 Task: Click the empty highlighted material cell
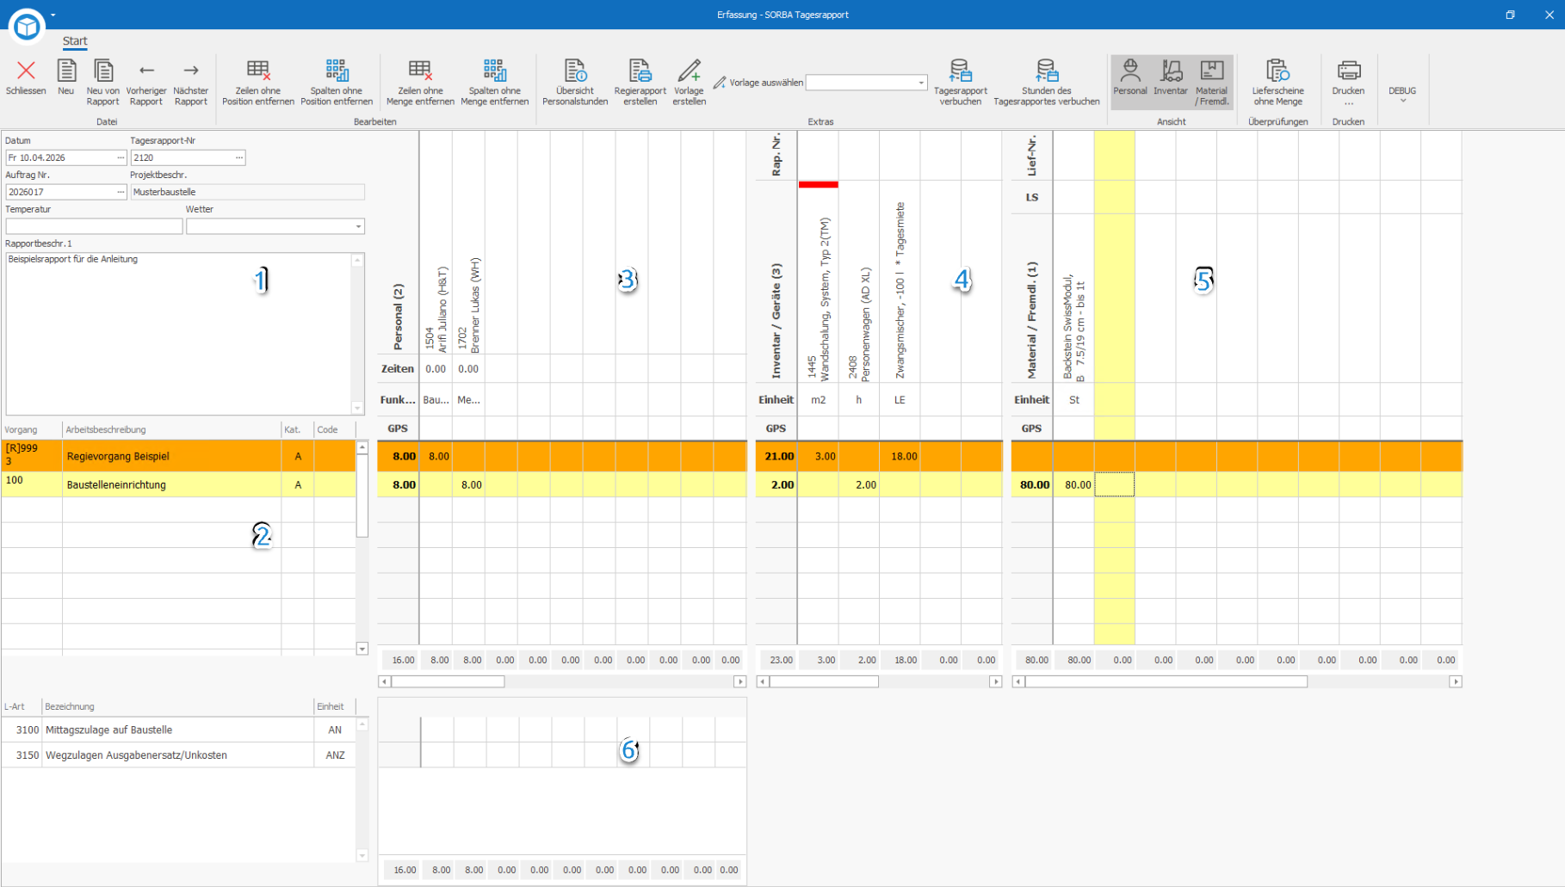click(1114, 484)
